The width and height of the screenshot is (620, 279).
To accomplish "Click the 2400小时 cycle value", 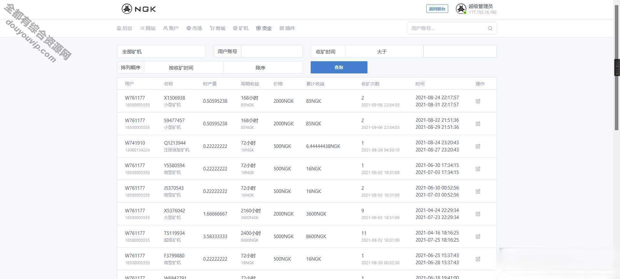I will click(251, 233).
